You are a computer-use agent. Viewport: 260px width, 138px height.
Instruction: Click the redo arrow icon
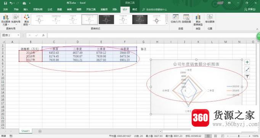point(18,3)
